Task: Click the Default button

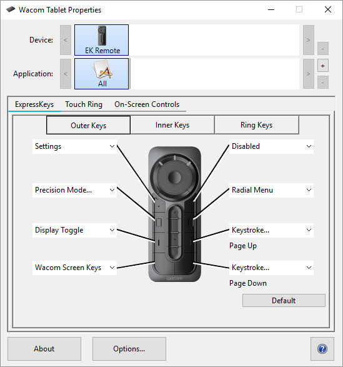Action: [284, 301]
